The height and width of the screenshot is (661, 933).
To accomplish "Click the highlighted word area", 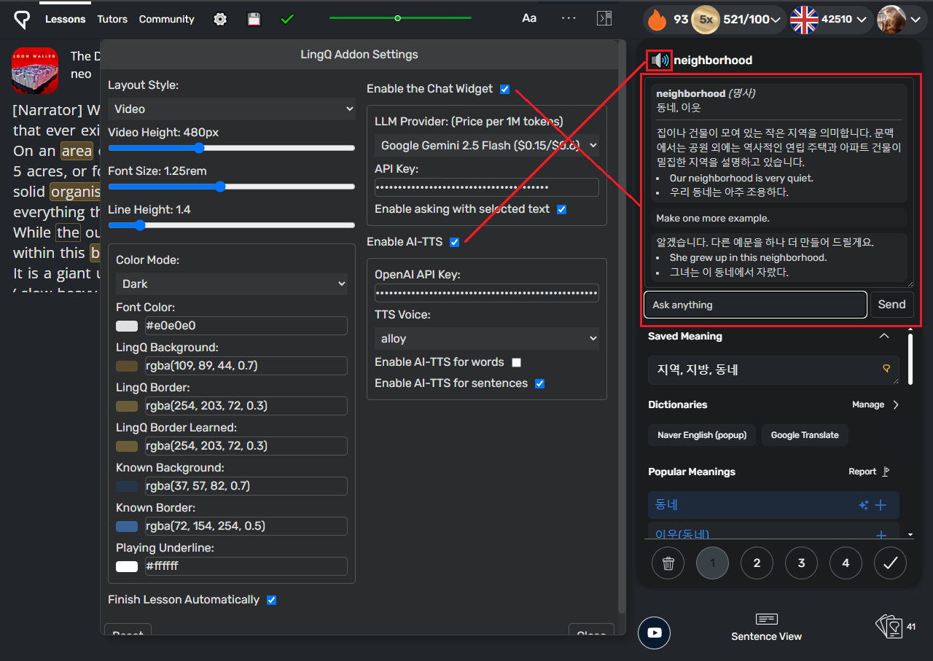I will (x=77, y=151).
